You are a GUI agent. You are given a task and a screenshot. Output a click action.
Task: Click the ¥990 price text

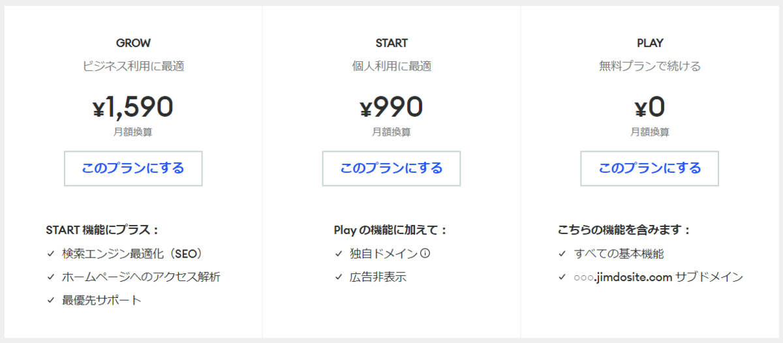coord(391,108)
